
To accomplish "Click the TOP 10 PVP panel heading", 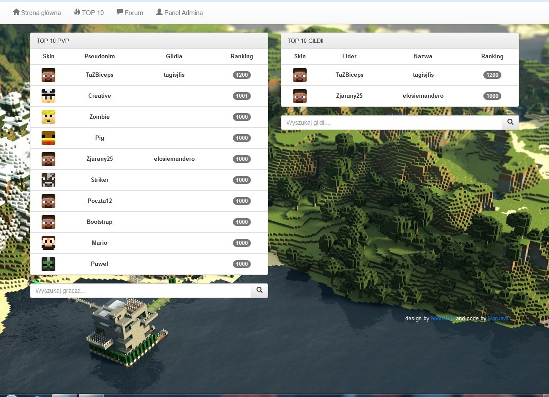I will (x=149, y=41).
